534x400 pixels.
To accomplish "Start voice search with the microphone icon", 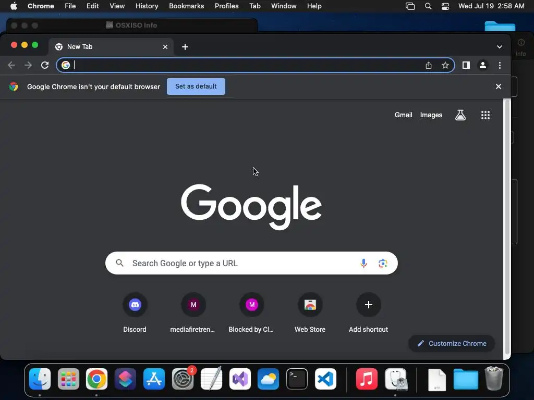I will pyautogui.click(x=363, y=263).
